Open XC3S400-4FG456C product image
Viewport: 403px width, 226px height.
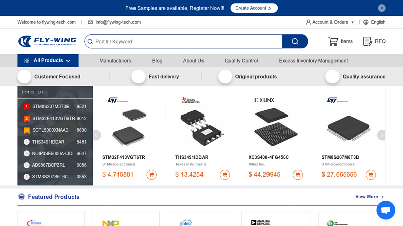(x=276, y=127)
